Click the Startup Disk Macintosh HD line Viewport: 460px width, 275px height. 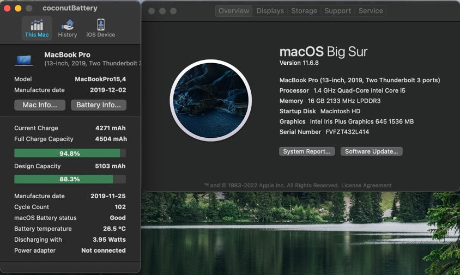[320, 111]
